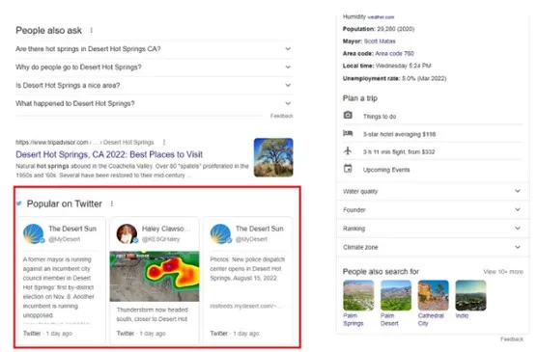This screenshot has height=352, width=538.
Task: Open the thunderstorm radar image tweet
Action: point(155,277)
